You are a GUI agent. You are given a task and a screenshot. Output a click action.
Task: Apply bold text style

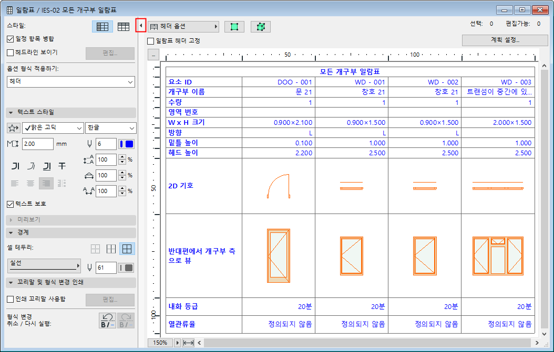tap(15, 166)
